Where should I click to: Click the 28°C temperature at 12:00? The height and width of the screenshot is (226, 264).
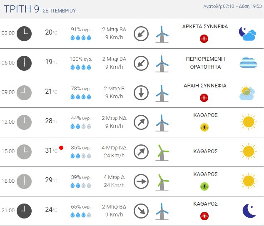tap(51, 121)
